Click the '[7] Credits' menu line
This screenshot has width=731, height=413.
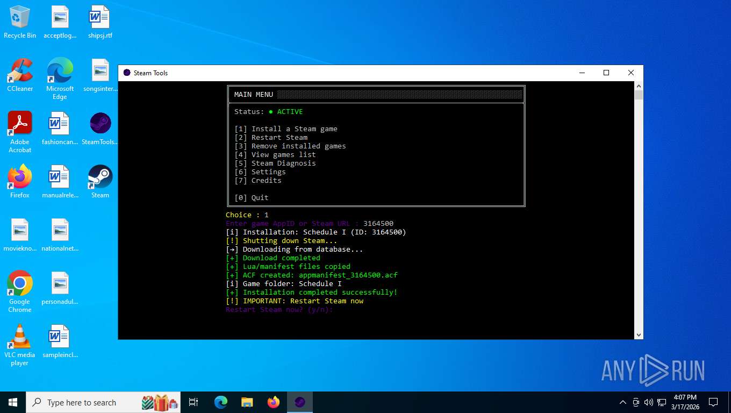[x=258, y=180]
